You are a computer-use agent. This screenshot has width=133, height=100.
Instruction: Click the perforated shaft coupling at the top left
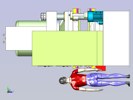pos(43,17)
